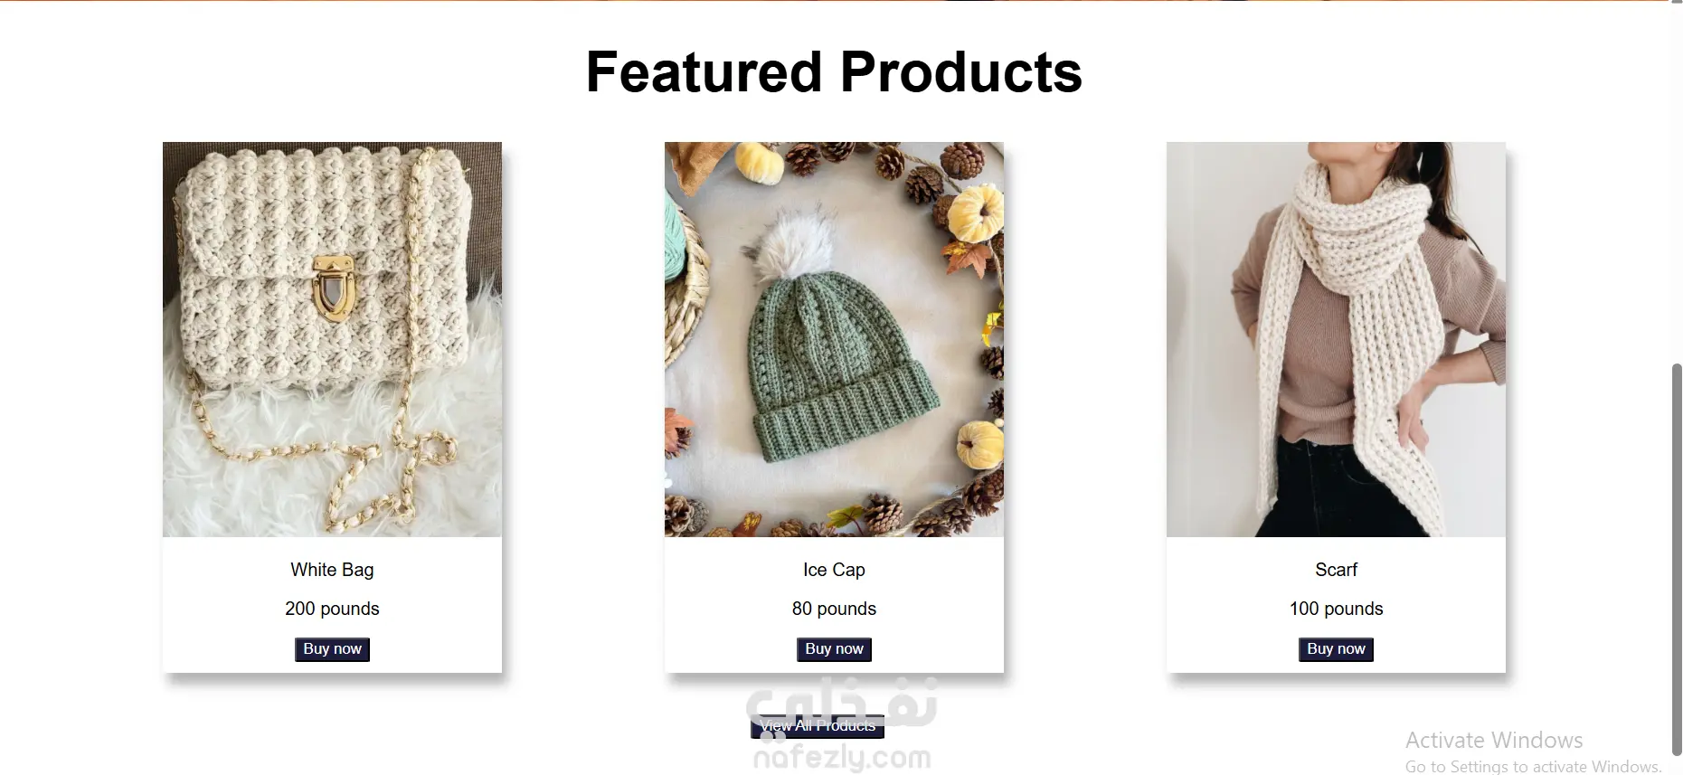Click the nafezly.com watermark text
Screen dimensions: 1683x775
(x=842, y=758)
